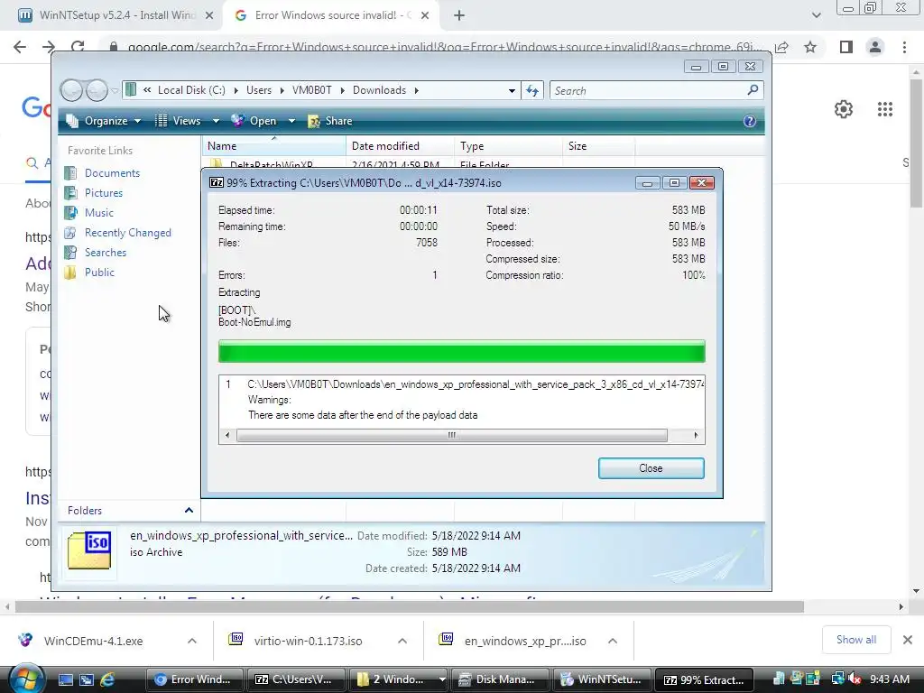
Task: Open Public favorite link
Action: [99, 273]
